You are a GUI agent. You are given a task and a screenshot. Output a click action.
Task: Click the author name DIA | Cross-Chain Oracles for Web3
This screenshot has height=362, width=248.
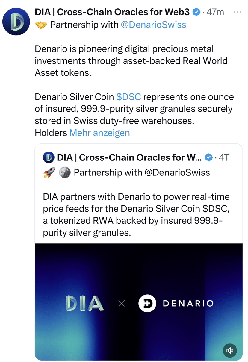tap(112, 12)
